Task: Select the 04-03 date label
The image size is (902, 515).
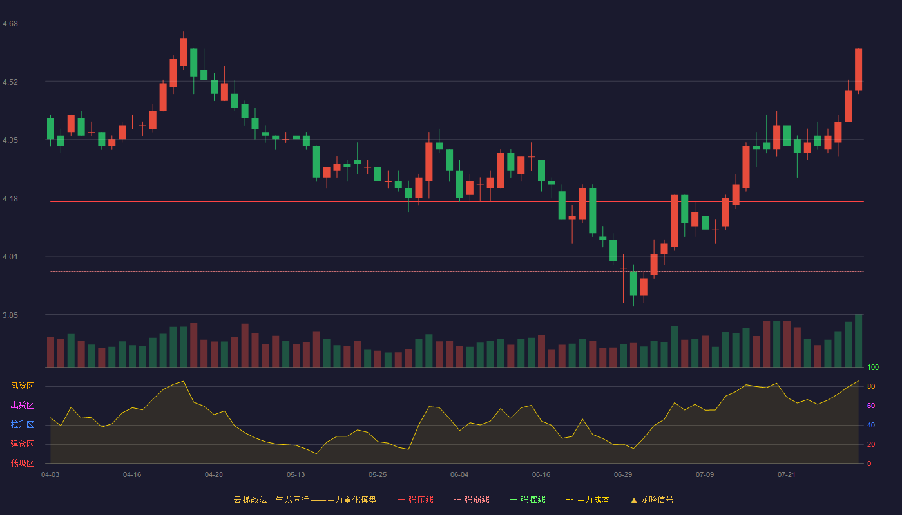Action: 50,474
